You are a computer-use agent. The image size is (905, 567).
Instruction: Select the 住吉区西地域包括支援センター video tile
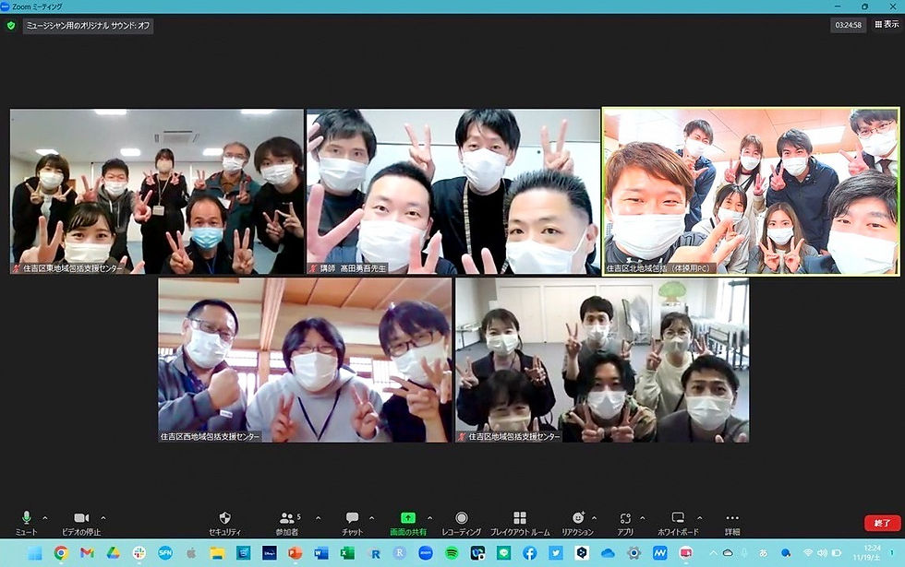(x=306, y=360)
